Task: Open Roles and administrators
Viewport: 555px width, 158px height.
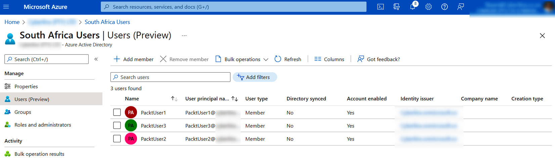Action: [x=43, y=125]
